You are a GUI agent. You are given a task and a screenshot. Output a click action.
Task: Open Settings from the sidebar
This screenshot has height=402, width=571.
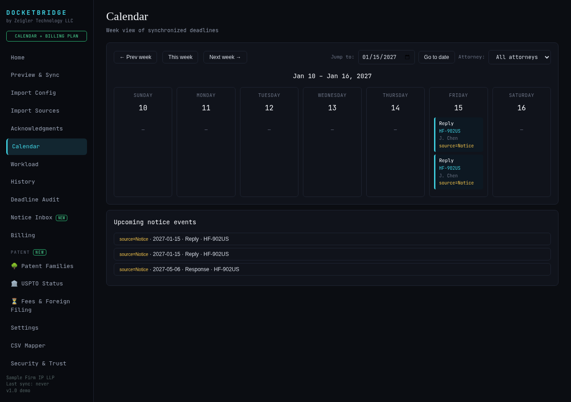click(x=46, y=328)
